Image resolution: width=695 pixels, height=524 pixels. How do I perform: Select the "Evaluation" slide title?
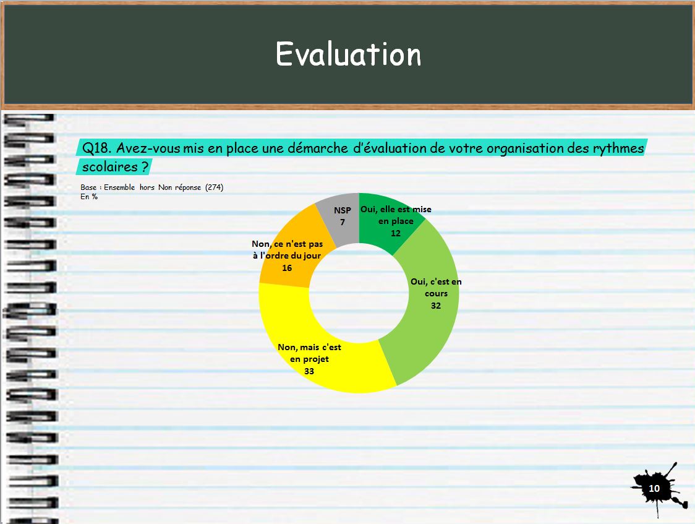pyautogui.click(x=348, y=54)
